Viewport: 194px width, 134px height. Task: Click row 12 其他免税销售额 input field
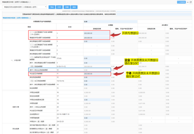[97, 77]
